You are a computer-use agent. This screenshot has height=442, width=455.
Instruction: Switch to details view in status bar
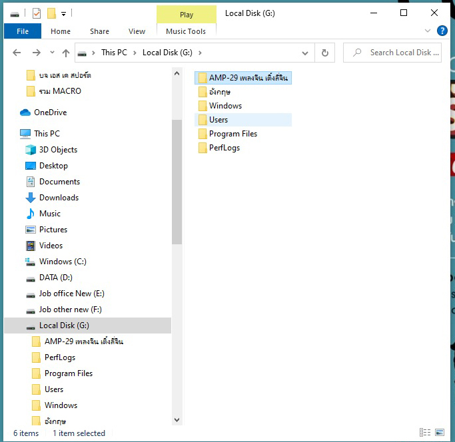coord(424,433)
